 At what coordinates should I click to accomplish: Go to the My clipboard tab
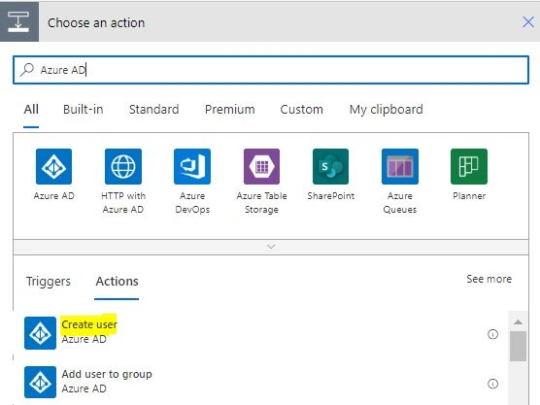pyautogui.click(x=386, y=110)
